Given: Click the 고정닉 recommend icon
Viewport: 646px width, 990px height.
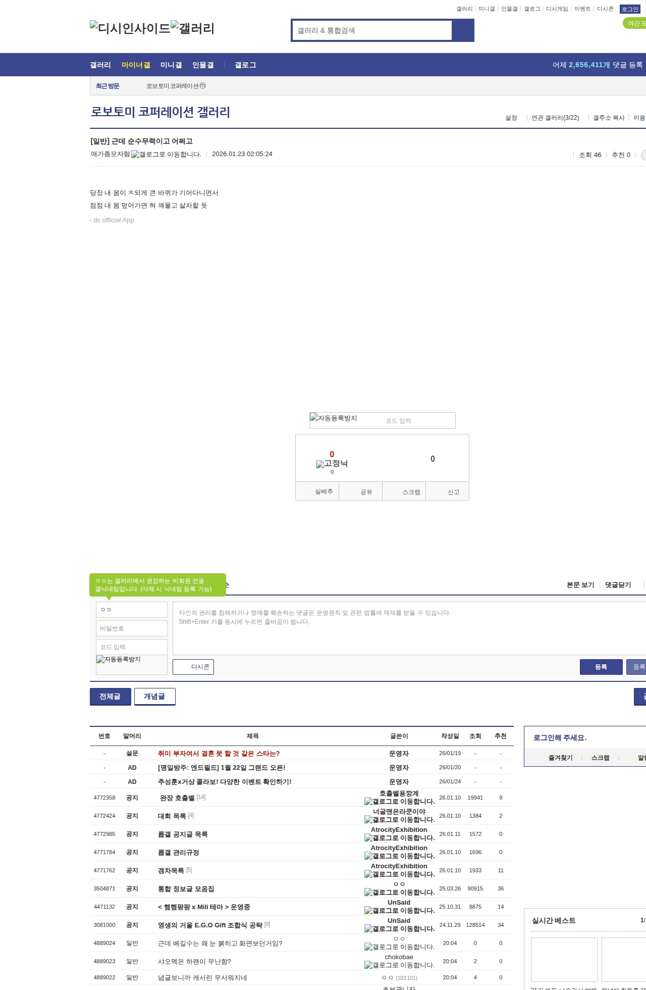Looking at the screenshot, I should click(332, 464).
